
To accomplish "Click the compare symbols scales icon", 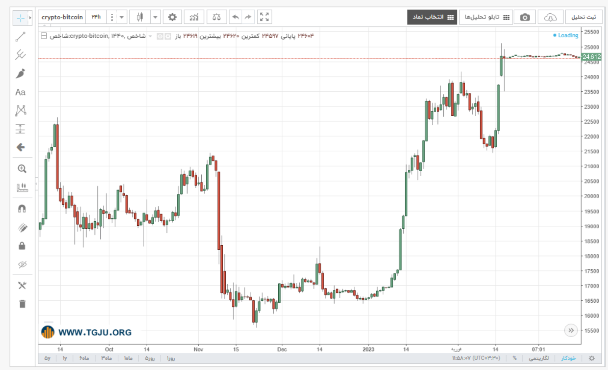I will tap(216, 17).
